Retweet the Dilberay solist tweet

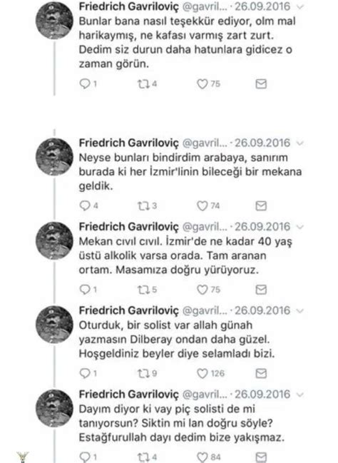tap(143, 374)
